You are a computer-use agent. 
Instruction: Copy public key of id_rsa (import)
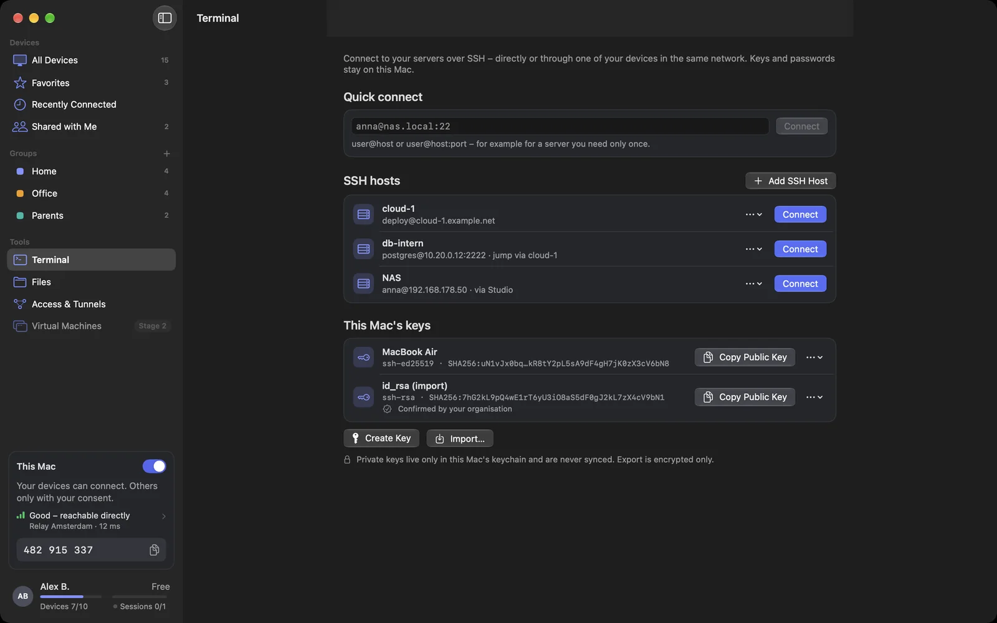pos(745,397)
